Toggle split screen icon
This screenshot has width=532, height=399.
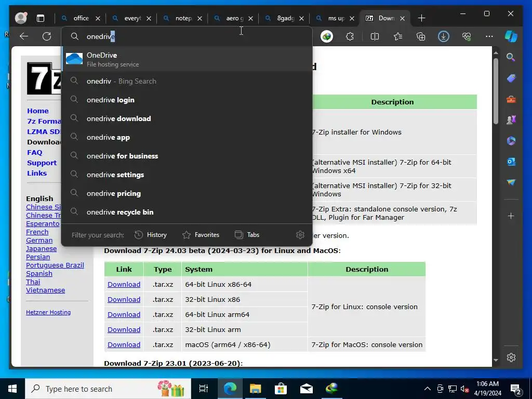point(375,36)
